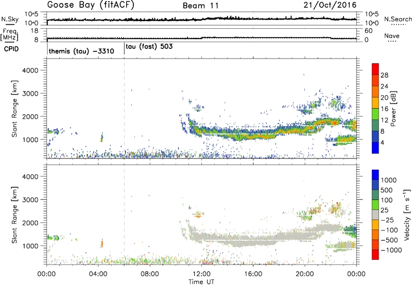Click the '12:00' time axis label
The image size is (412, 285).
pos(201,274)
